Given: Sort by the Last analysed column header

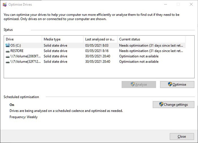Looking at the screenshot, I should point(100,39).
